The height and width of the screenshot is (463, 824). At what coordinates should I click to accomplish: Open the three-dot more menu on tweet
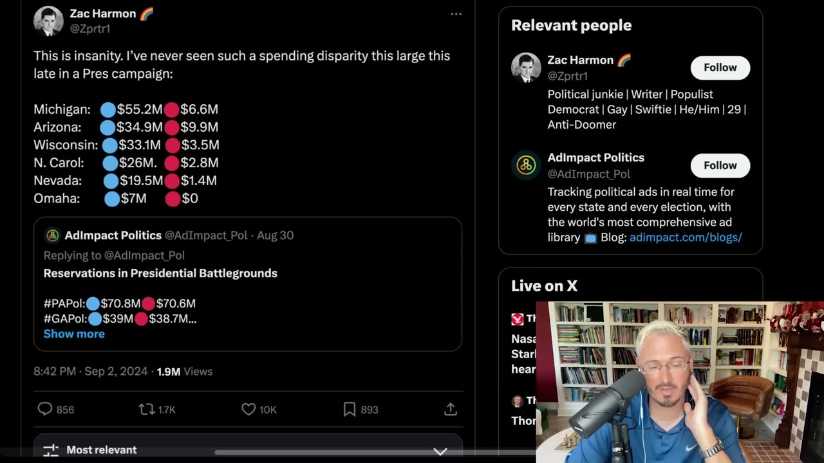456,14
